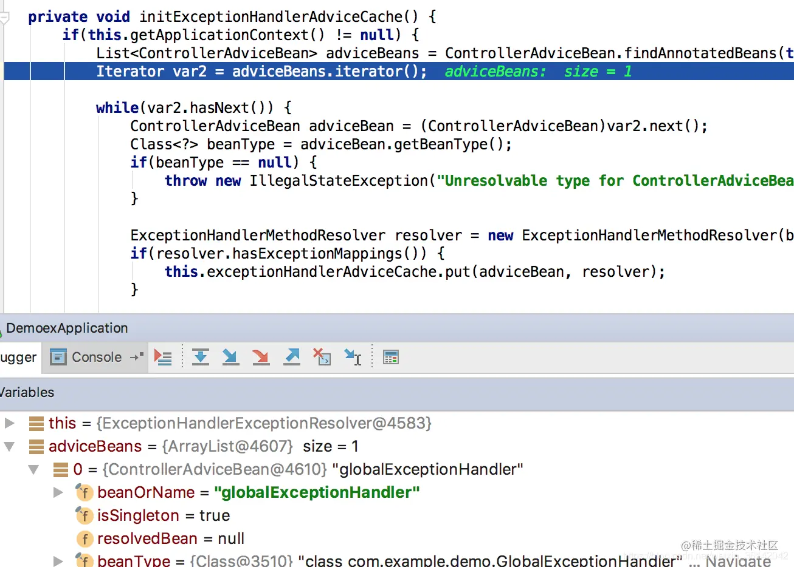Select the 'resolvedBean = null' row
794x567 pixels.
(x=171, y=538)
